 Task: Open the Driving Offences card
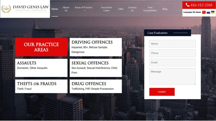pyautogui.click(x=96, y=47)
